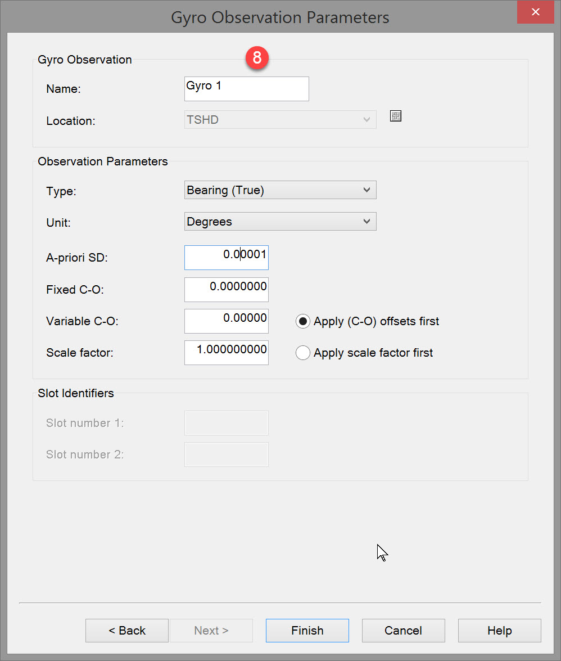The image size is (561, 661).
Task: Click the A-priori SD input field
Action: [x=226, y=258]
